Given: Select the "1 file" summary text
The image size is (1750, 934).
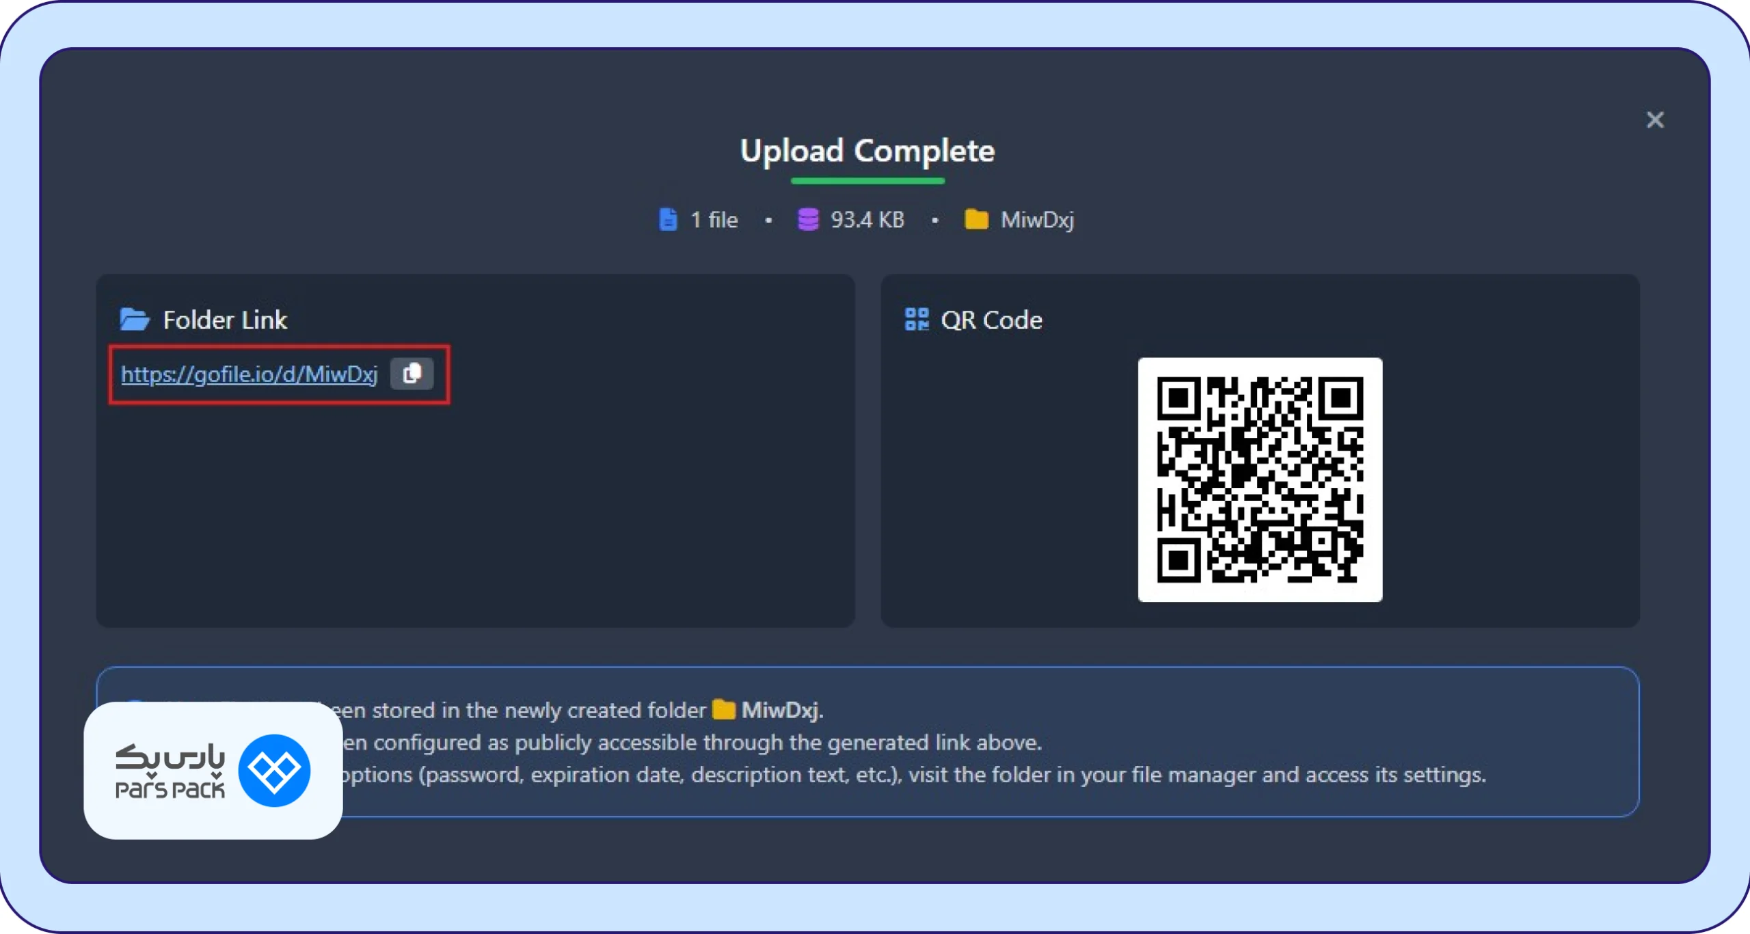Looking at the screenshot, I should coord(714,219).
